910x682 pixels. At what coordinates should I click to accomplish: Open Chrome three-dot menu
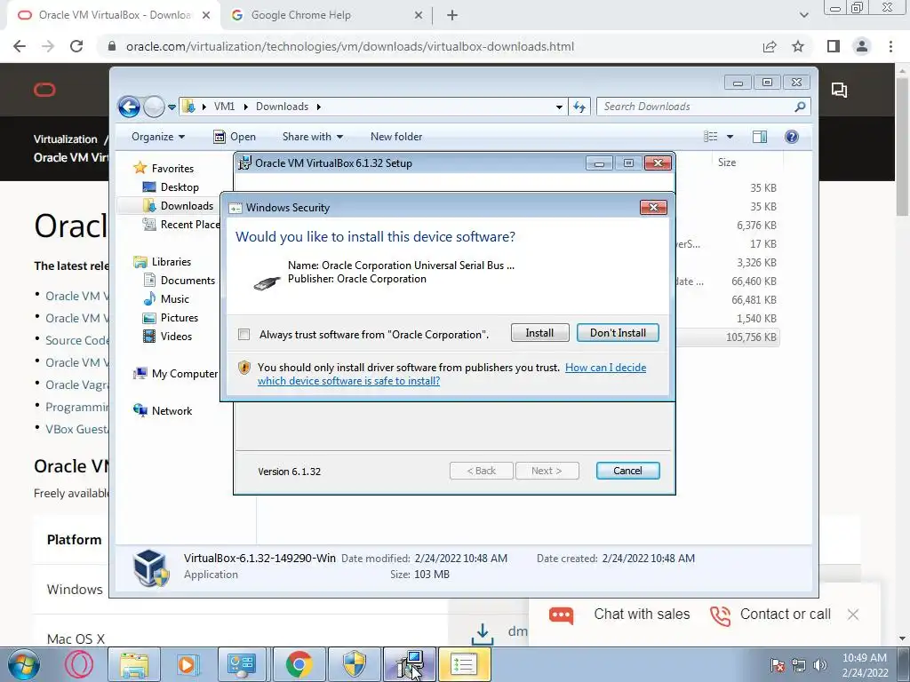[890, 46]
